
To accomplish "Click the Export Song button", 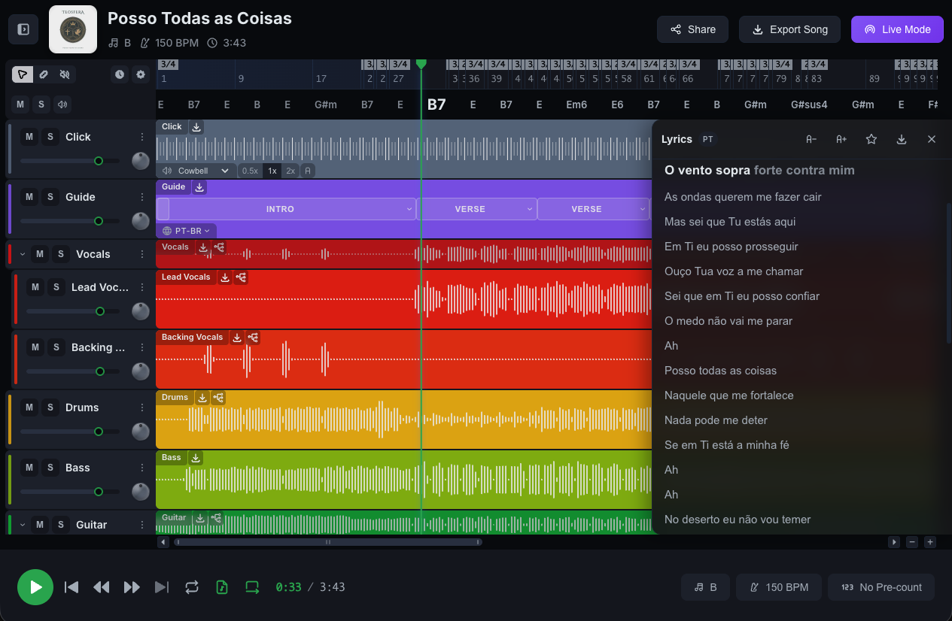I will point(789,29).
